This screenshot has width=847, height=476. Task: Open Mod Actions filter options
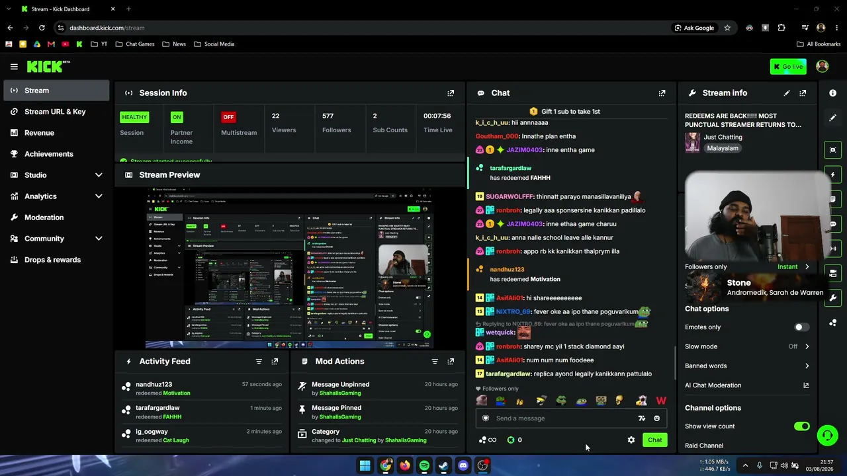click(x=435, y=362)
